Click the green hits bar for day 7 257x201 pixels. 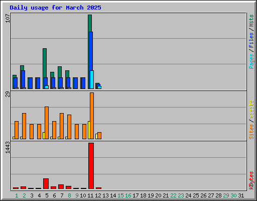(60, 72)
